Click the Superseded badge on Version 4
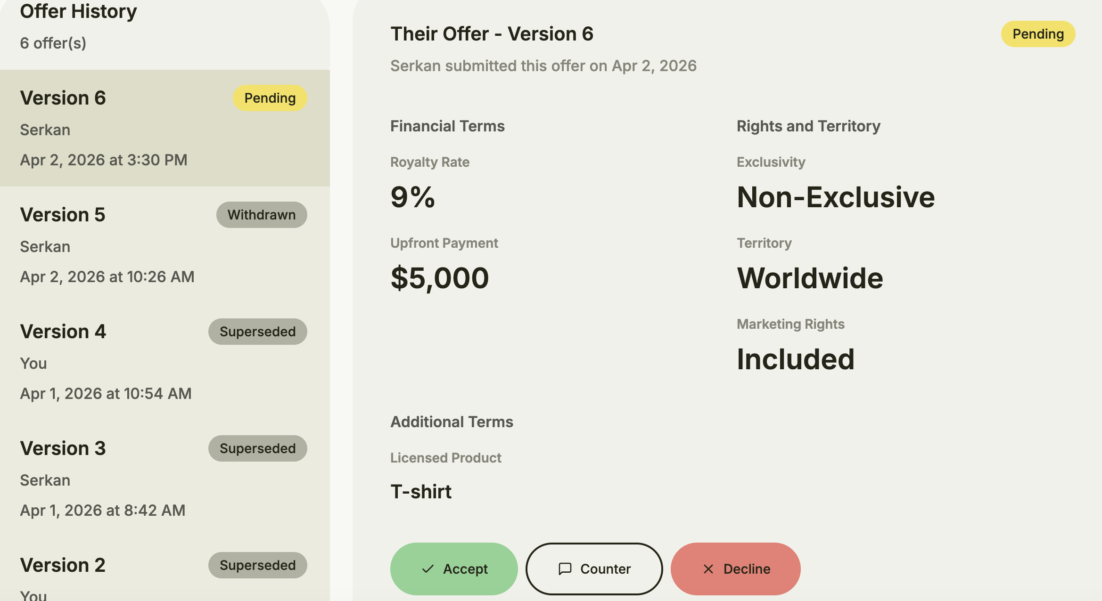The height and width of the screenshot is (601, 1102). pos(257,332)
